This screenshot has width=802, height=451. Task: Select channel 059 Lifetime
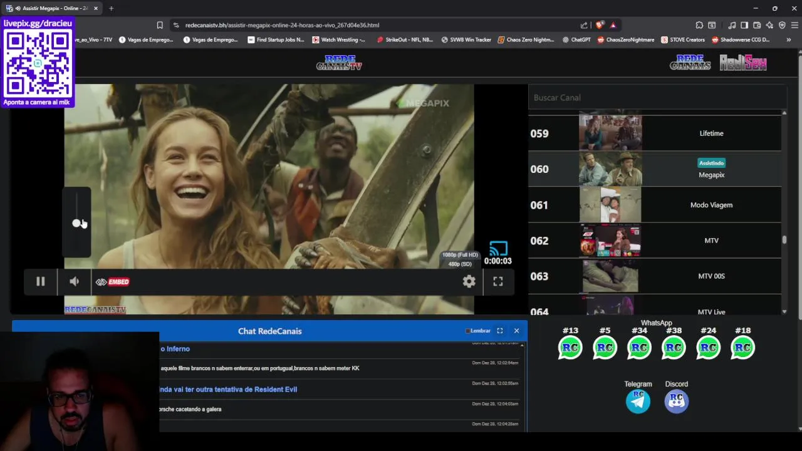point(655,133)
